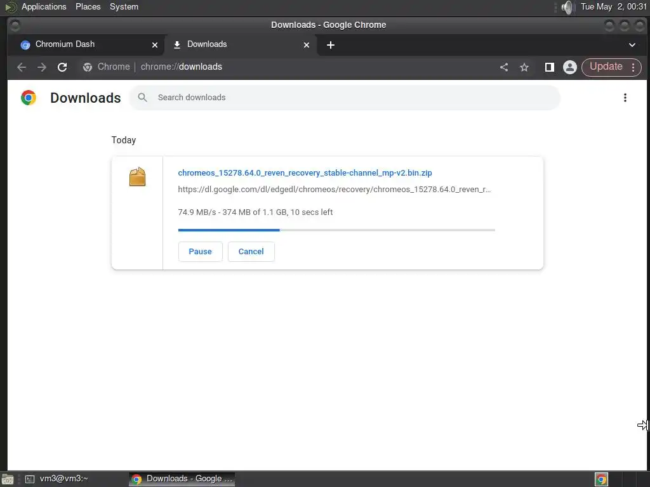Expand the tab search chevron
650x487 pixels.
(x=632, y=45)
